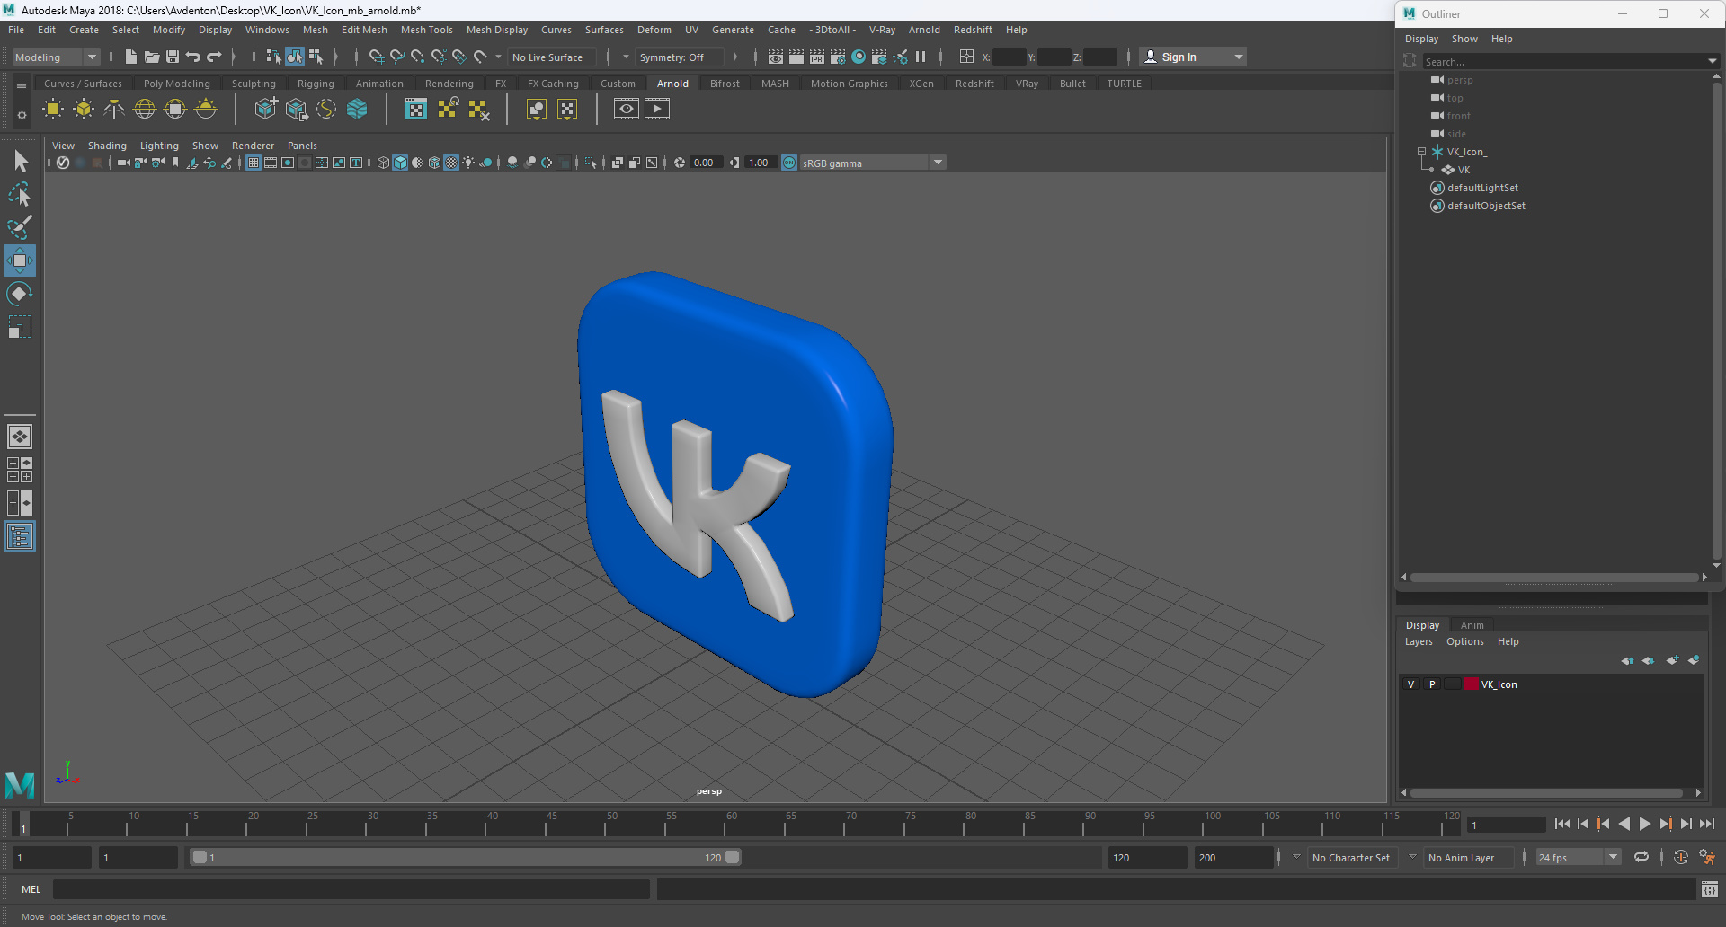
Task: Save the current scene
Action: pos(173,57)
